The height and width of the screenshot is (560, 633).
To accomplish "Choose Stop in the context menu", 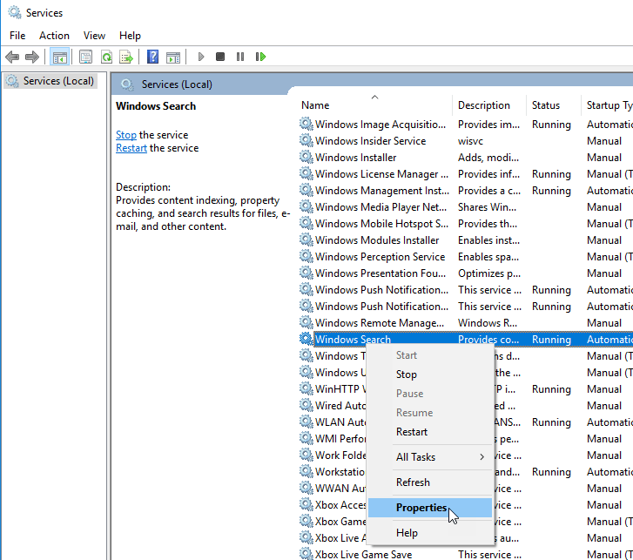I will tap(407, 374).
